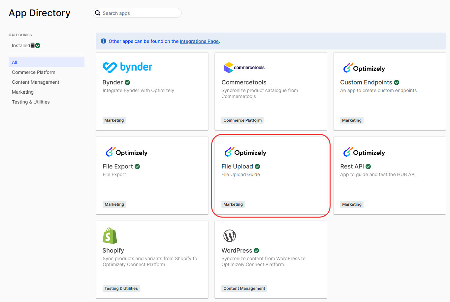Open the Integrations Page link
Viewport: 450px width, 302px height.
click(x=199, y=41)
